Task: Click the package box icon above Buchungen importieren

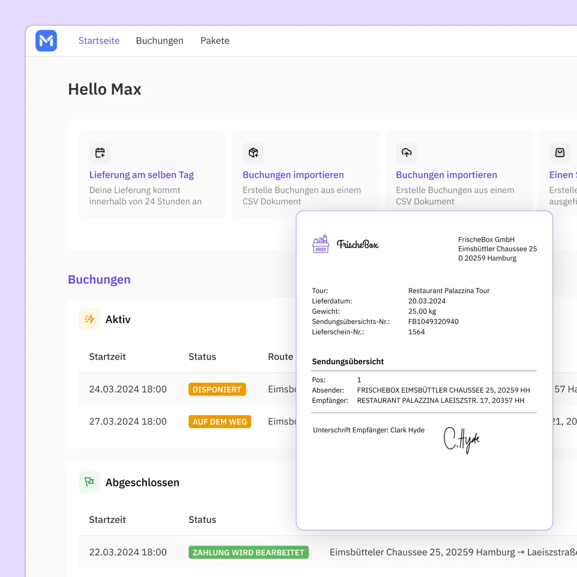Action: tap(253, 152)
